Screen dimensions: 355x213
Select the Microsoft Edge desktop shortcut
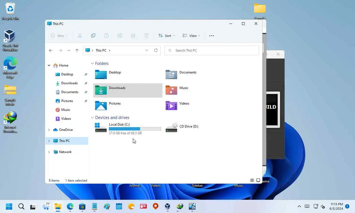click(10, 68)
